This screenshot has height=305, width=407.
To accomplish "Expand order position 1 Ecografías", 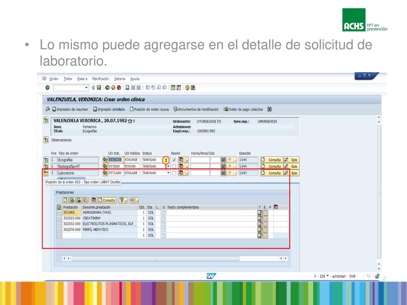I will click(46, 160).
